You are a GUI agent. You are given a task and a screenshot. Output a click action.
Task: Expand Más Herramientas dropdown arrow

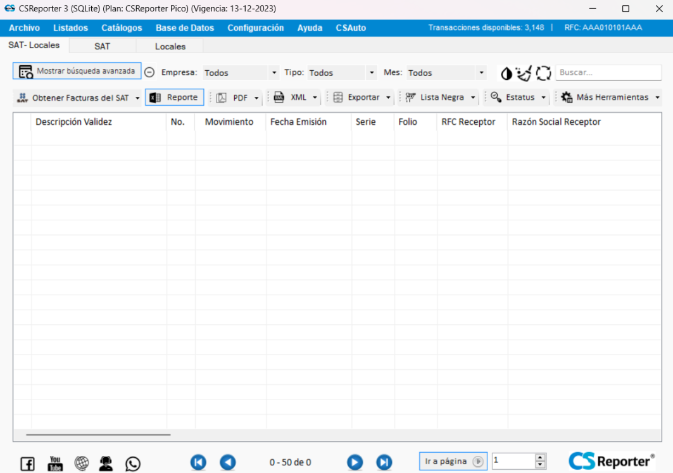(657, 98)
